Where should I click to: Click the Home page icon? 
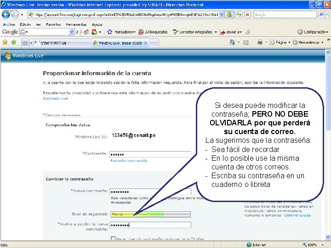tap(232, 42)
